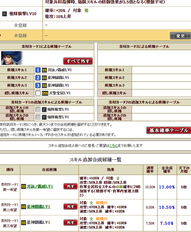Check the box in the 追加スキル1の隠し候補 row
Viewport: 191px width, 232px height.
pyautogui.click(x=38, y=109)
